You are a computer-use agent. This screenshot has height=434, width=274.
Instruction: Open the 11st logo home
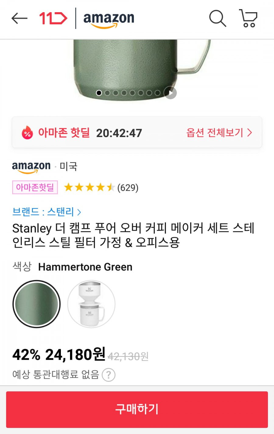click(x=53, y=18)
